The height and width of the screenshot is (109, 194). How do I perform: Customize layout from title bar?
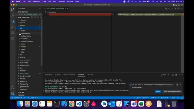[182, 5]
